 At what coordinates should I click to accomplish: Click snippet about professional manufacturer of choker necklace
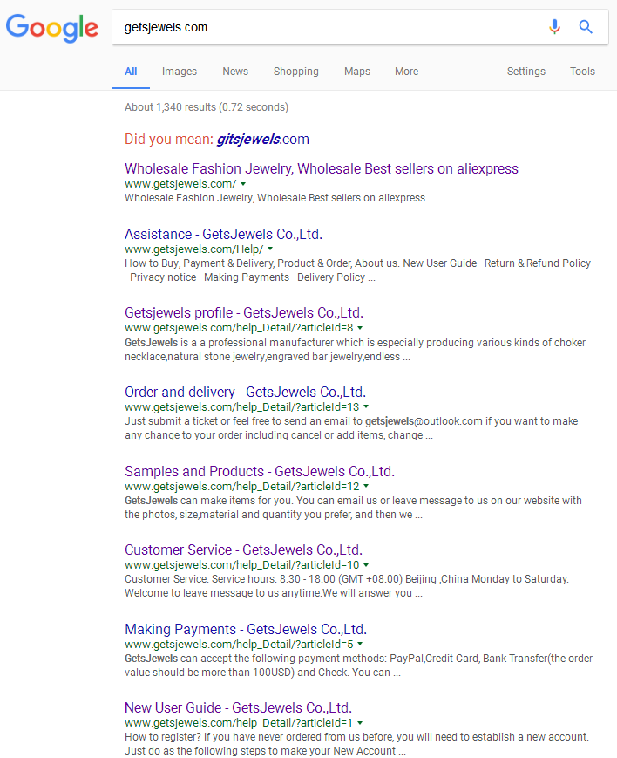pyautogui.click(x=356, y=350)
